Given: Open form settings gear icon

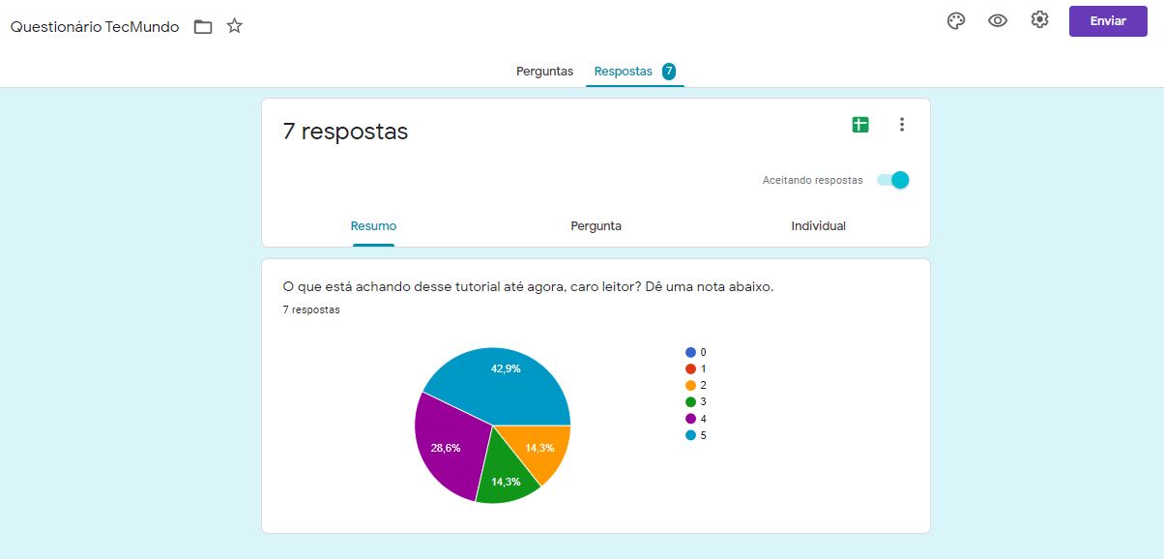Looking at the screenshot, I should [x=1039, y=20].
